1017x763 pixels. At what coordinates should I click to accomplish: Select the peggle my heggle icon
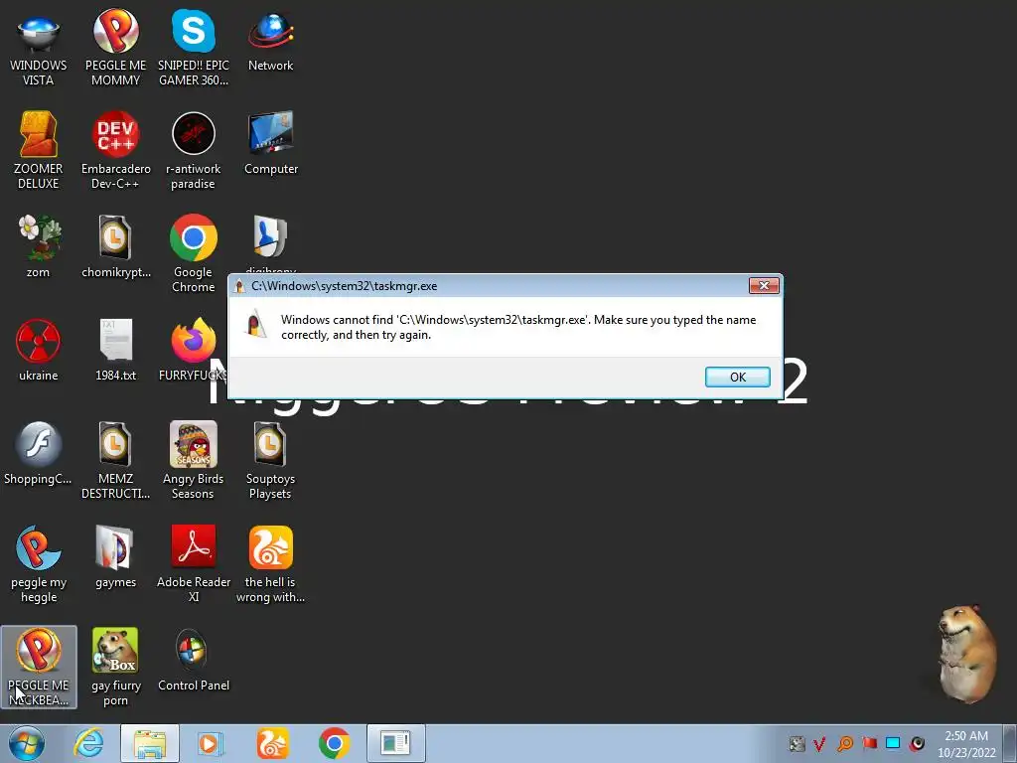point(39,564)
